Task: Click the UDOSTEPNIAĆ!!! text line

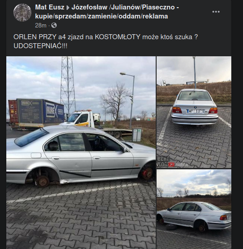Action: click(x=40, y=46)
